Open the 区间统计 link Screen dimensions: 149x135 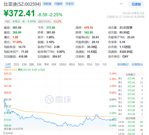123,65
